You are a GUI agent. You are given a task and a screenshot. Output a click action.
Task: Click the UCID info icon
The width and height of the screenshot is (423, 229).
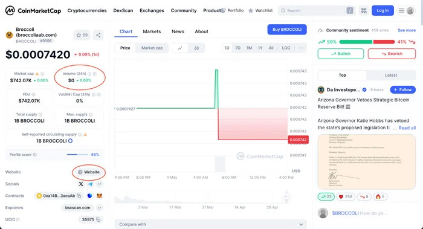[x=18, y=219]
